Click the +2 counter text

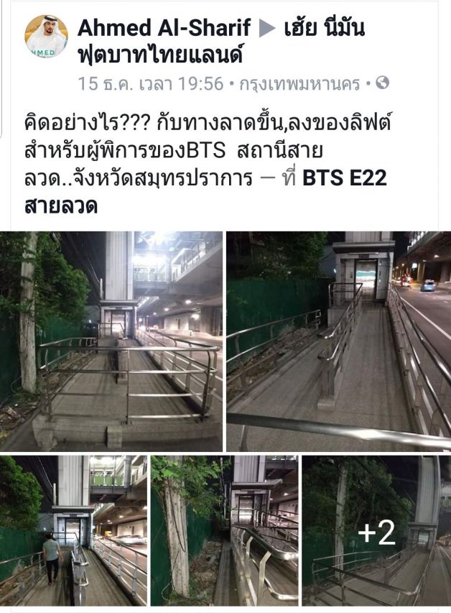point(376,532)
